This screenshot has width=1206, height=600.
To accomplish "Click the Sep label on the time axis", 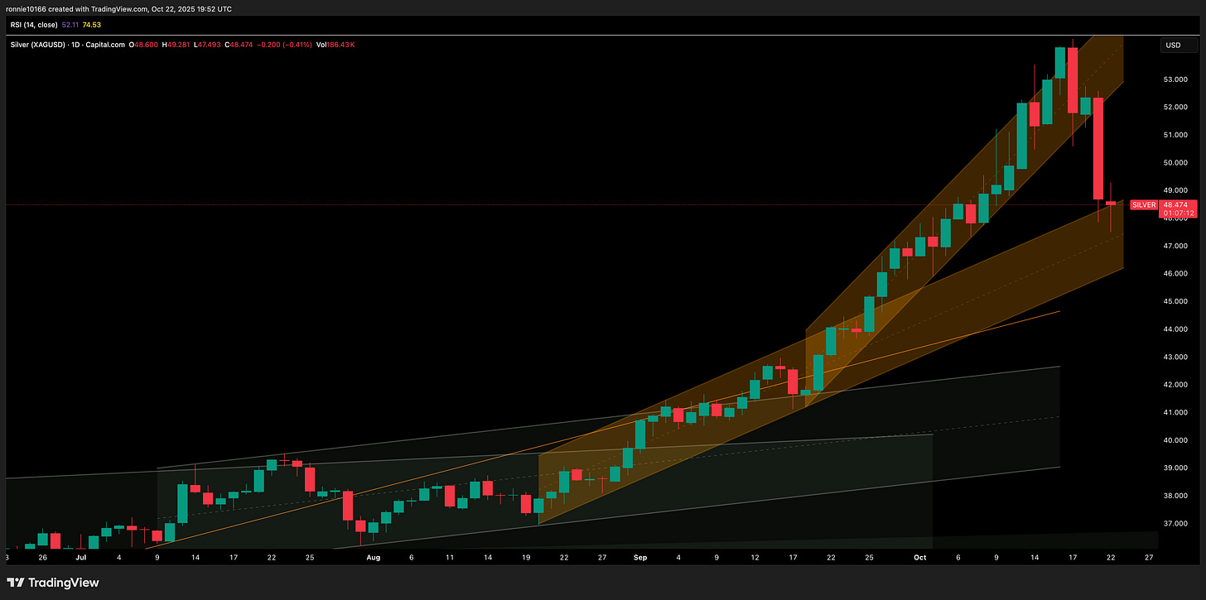I will tap(639, 558).
